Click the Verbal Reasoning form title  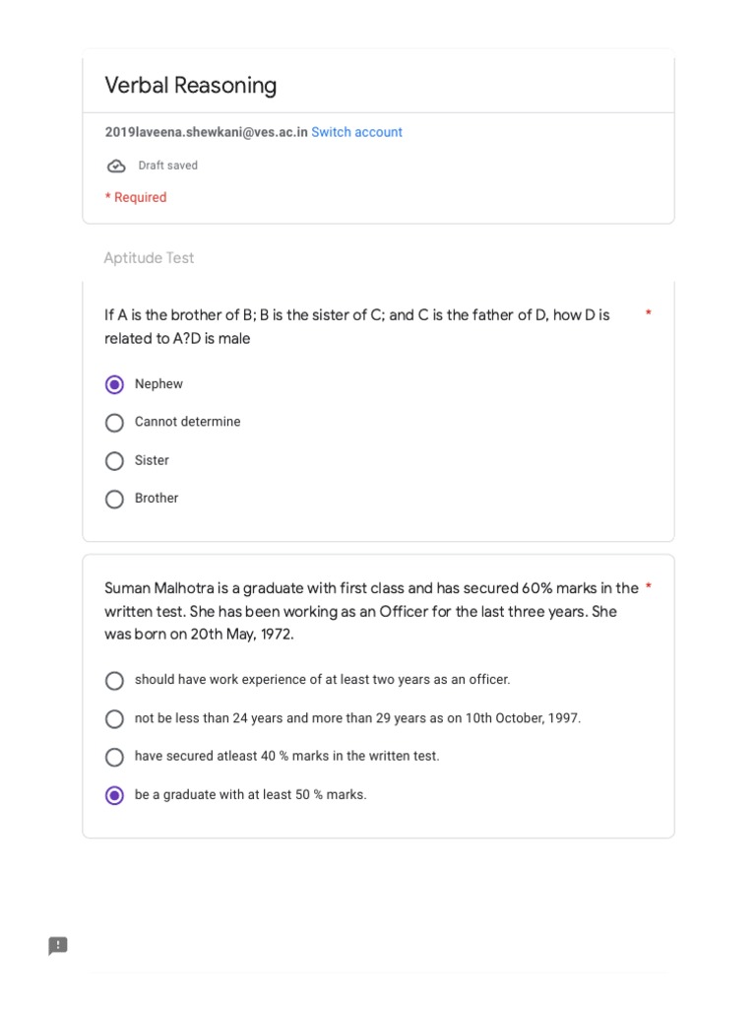(191, 86)
